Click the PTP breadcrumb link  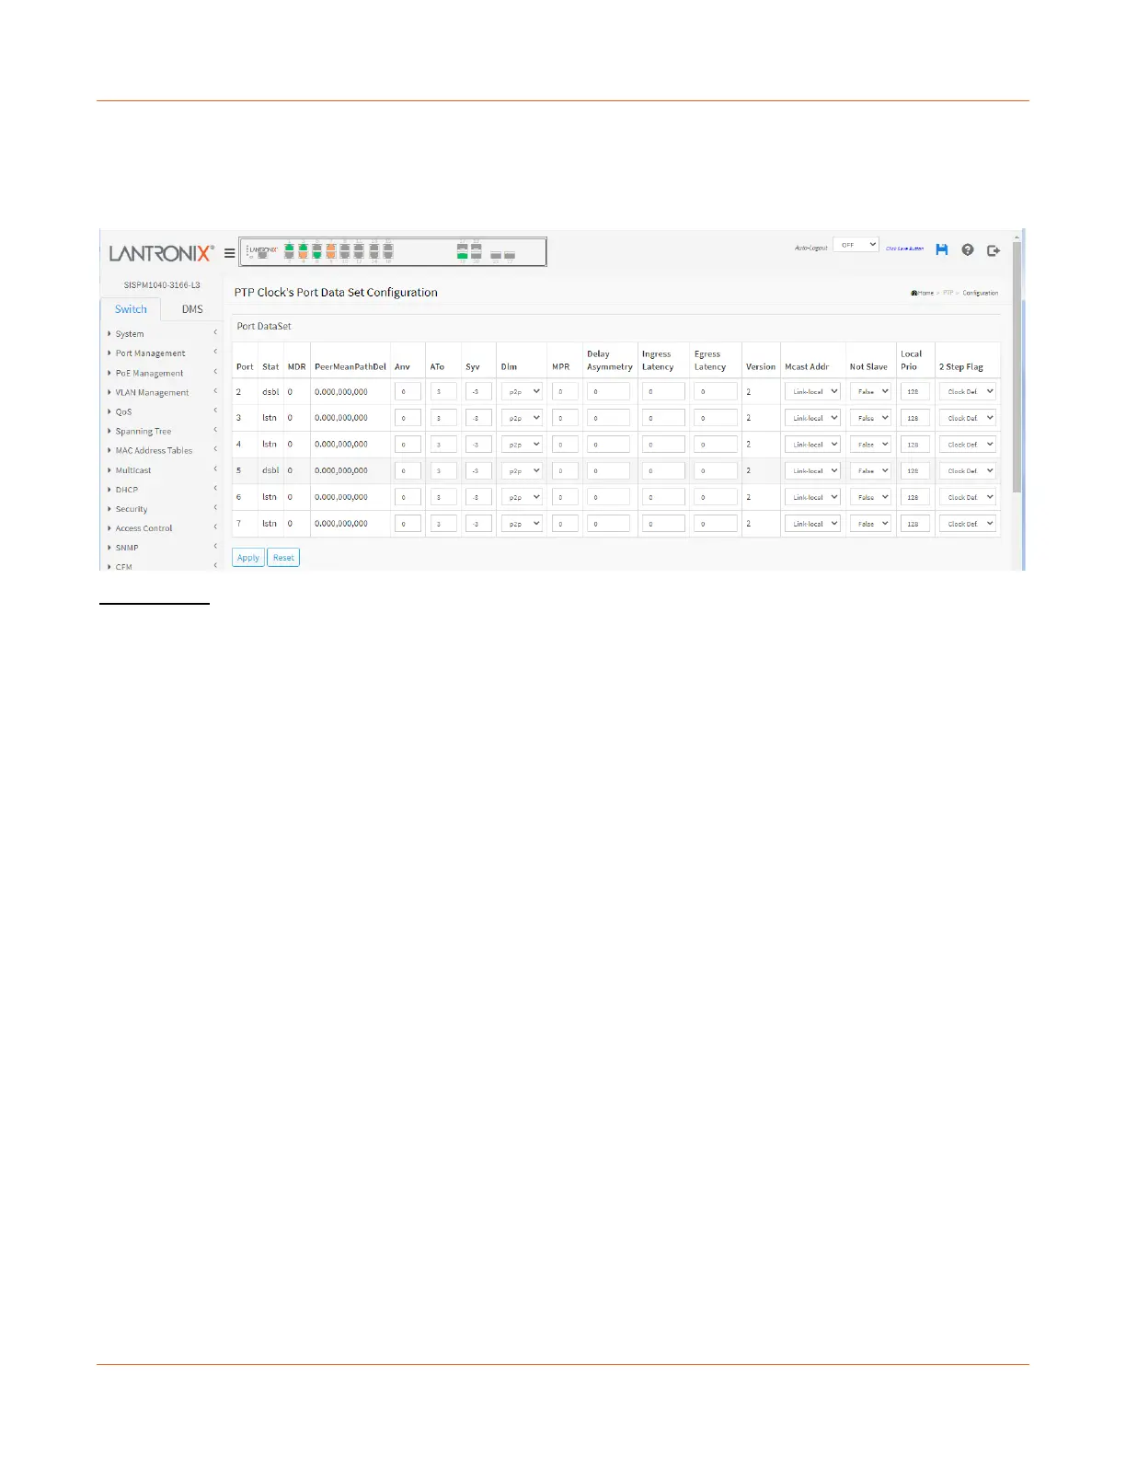948,293
